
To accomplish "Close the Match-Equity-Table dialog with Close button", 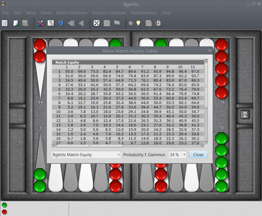I will pyautogui.click(x=198, y=155).
